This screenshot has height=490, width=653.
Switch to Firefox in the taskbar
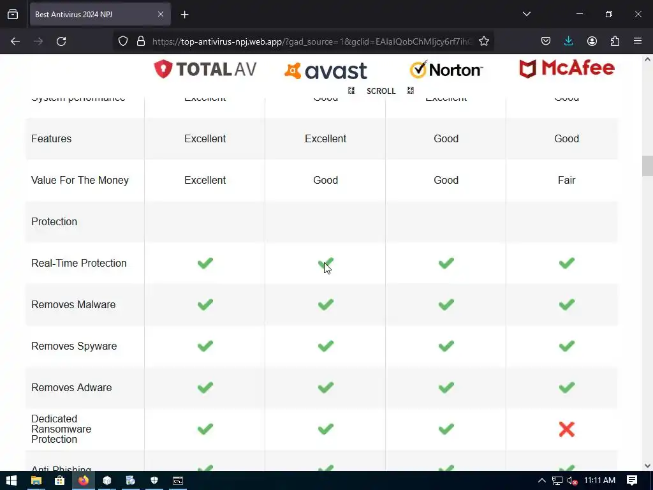click(84, 480)
